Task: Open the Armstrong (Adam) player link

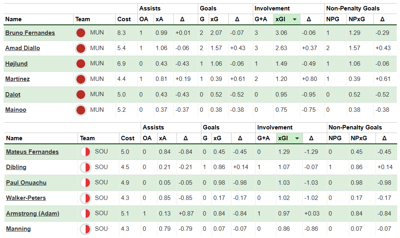Action: point(33,214)
